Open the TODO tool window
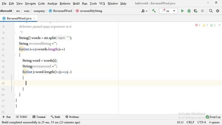This screenshot has width=222, height=125. click(22, 117)
